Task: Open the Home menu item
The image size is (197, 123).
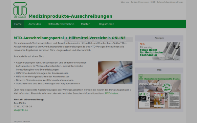Action: click(x=18, y=24)
